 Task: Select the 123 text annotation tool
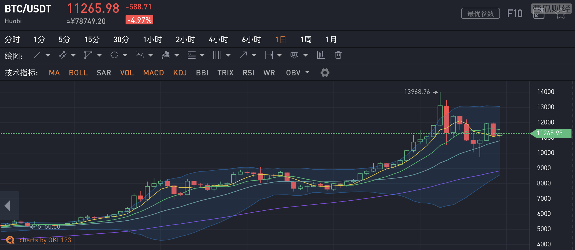(294, 55)
